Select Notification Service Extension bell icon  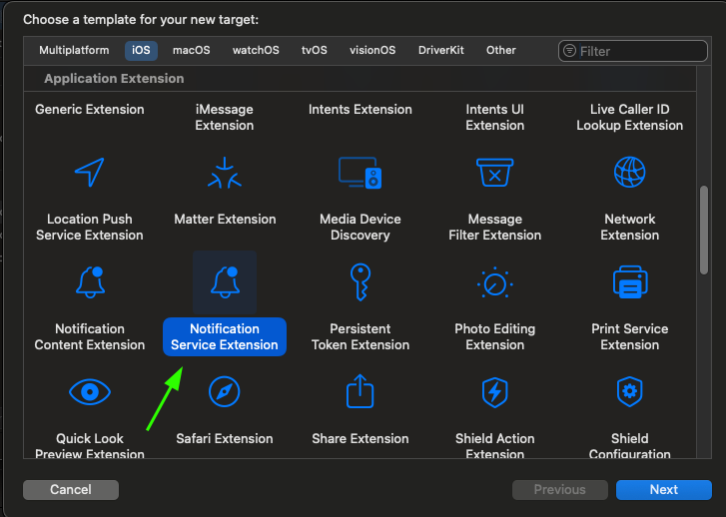coord(225,282)
